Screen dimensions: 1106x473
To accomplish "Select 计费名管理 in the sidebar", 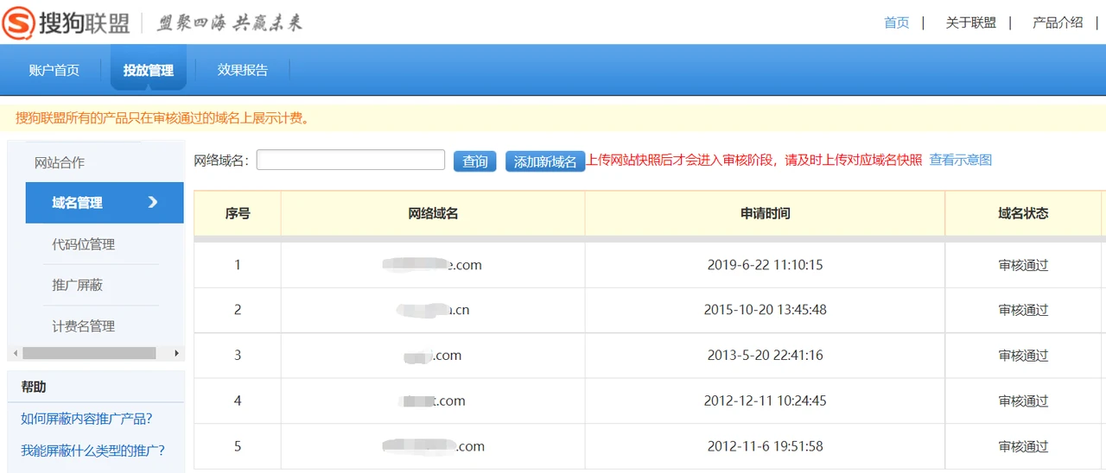I will [84, 326].
